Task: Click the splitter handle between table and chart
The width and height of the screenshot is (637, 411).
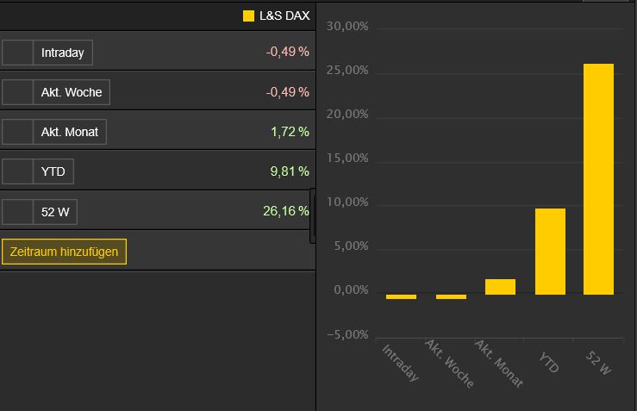Action: coord(313,217)
